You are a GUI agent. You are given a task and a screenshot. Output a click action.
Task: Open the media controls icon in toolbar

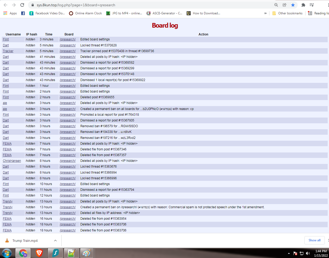tap(312, 5)
